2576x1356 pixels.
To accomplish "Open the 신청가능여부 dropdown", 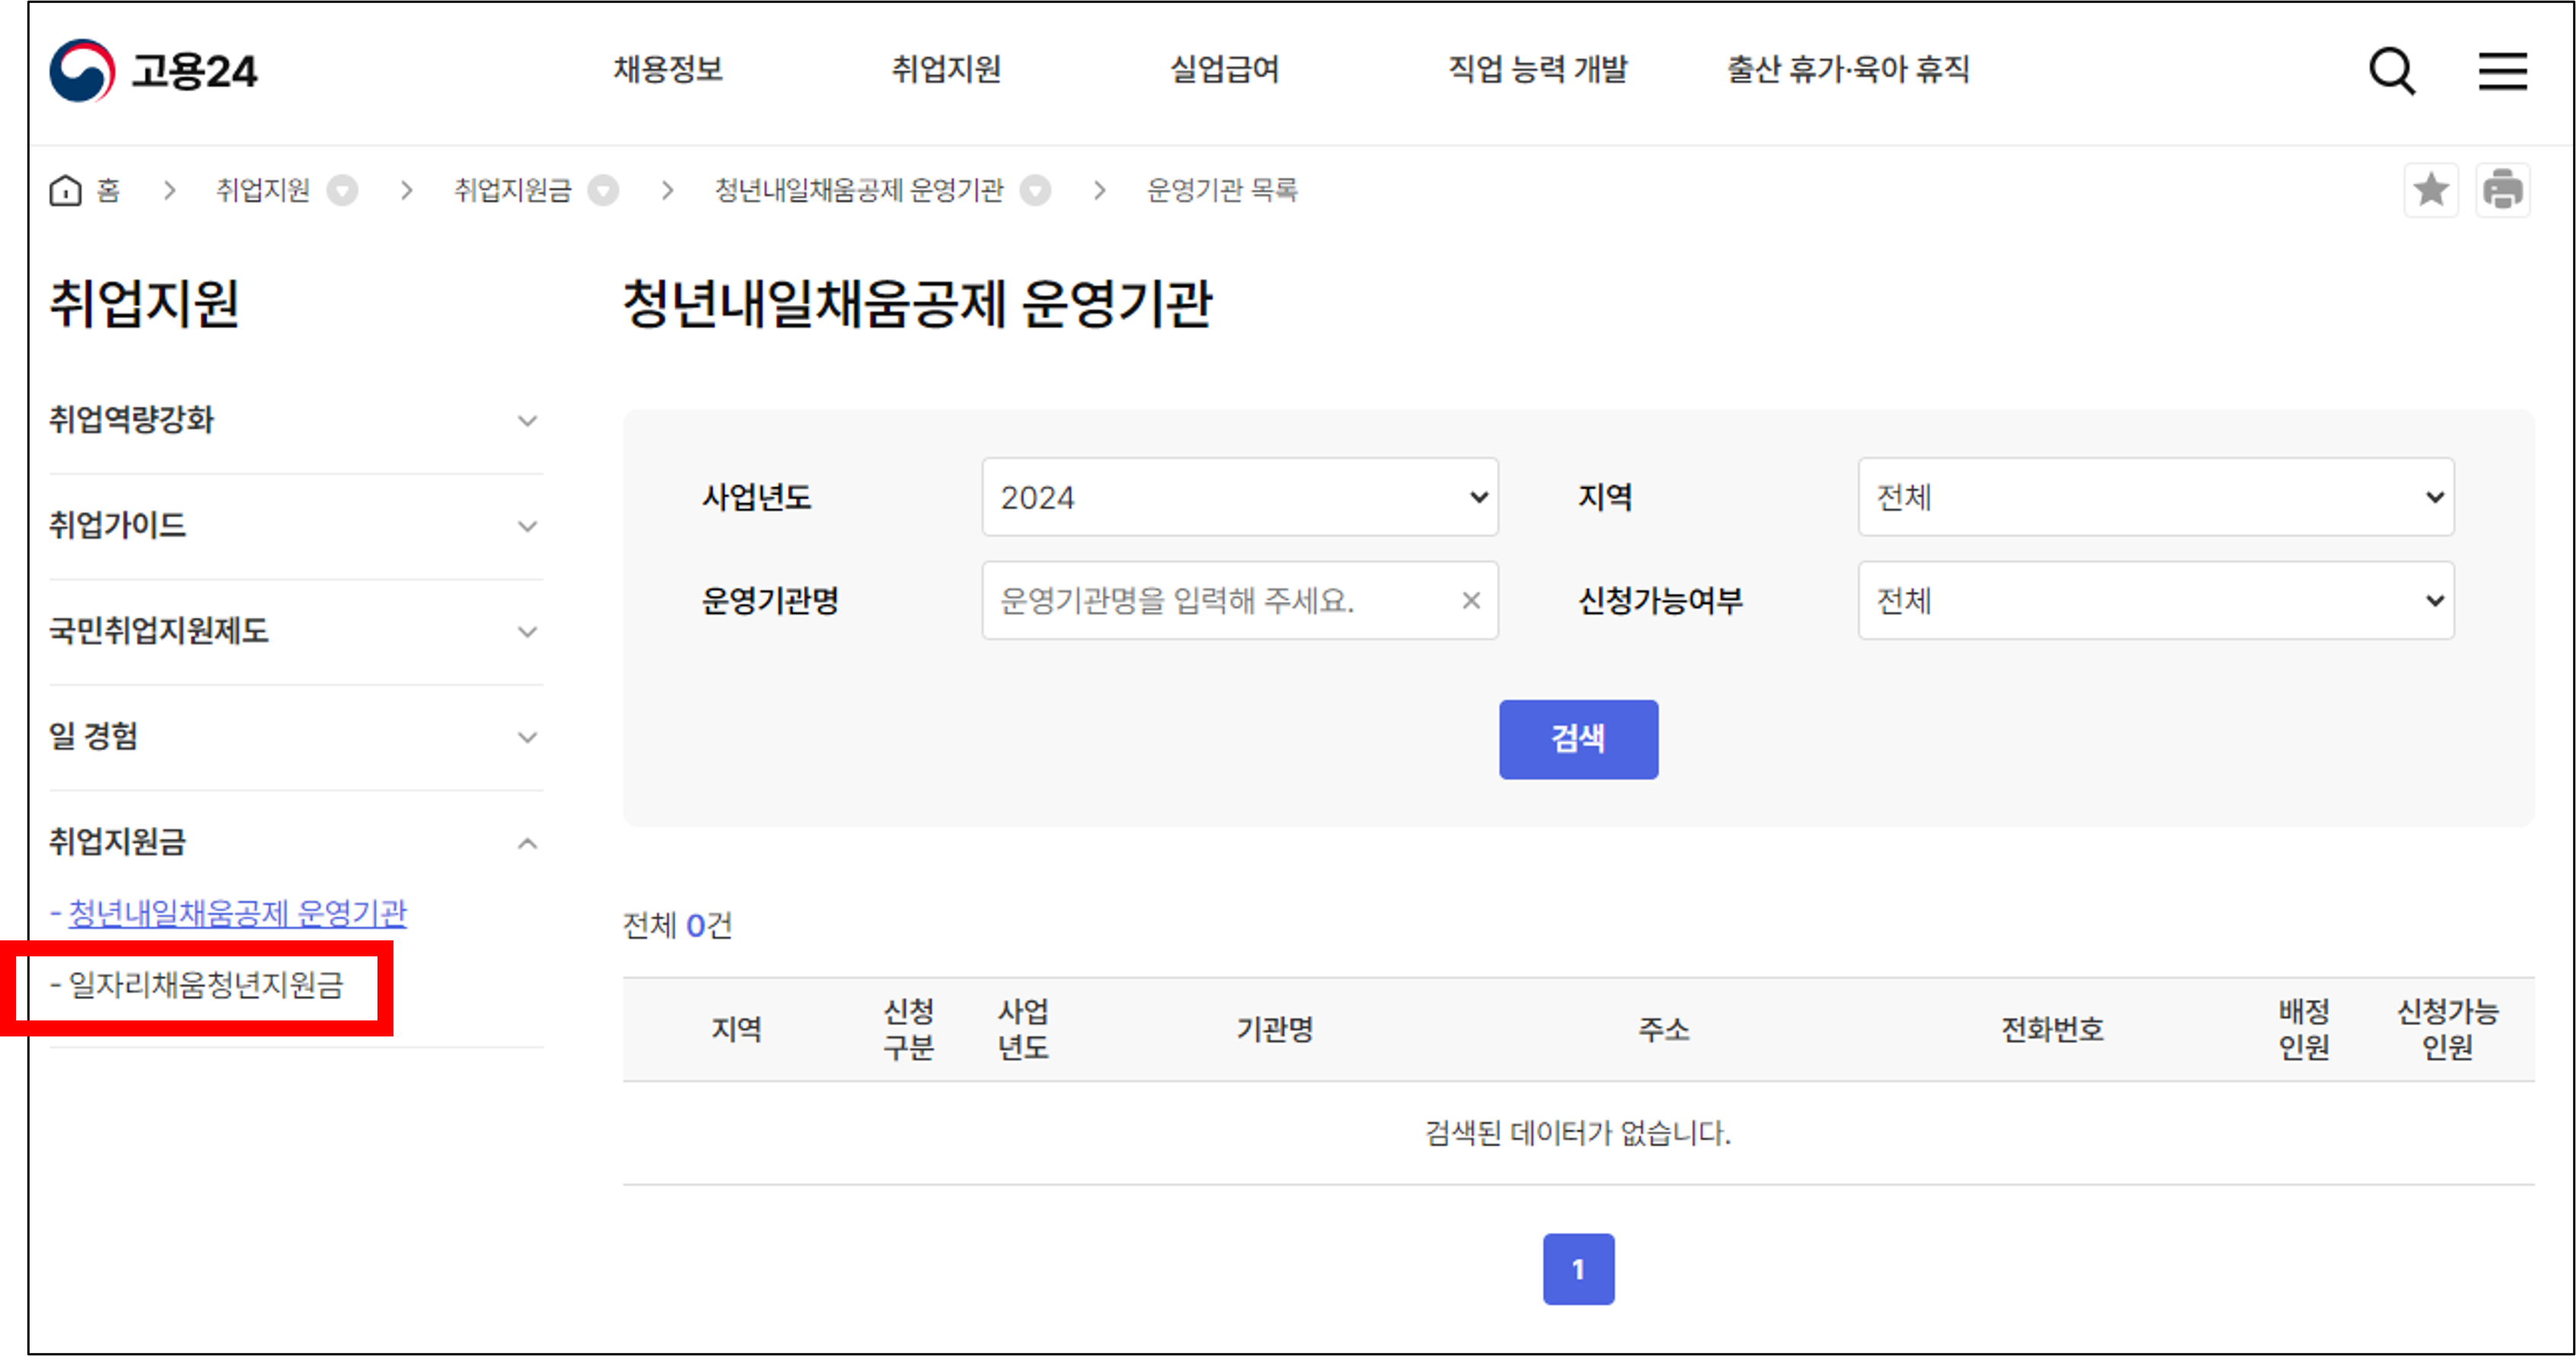I will coord(2155,601).
